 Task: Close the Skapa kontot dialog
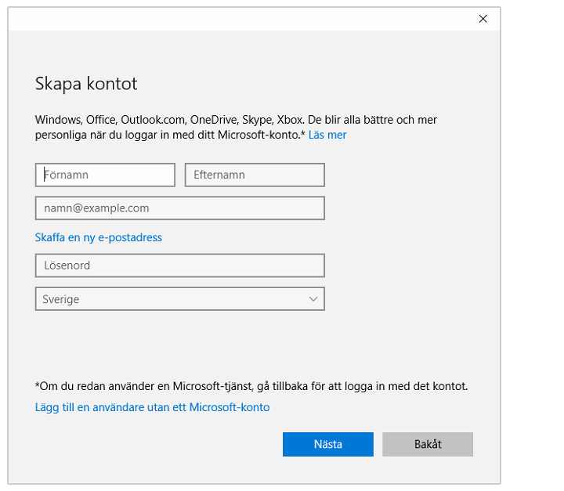[x=483, y=19]
